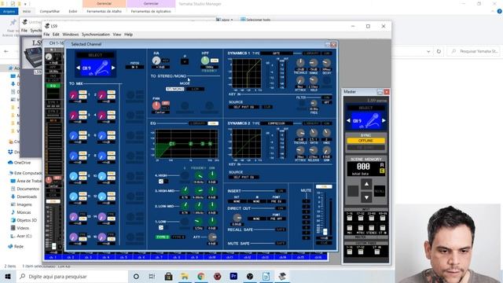
Task: Open the View menu
Action: [x=117, y=35]
